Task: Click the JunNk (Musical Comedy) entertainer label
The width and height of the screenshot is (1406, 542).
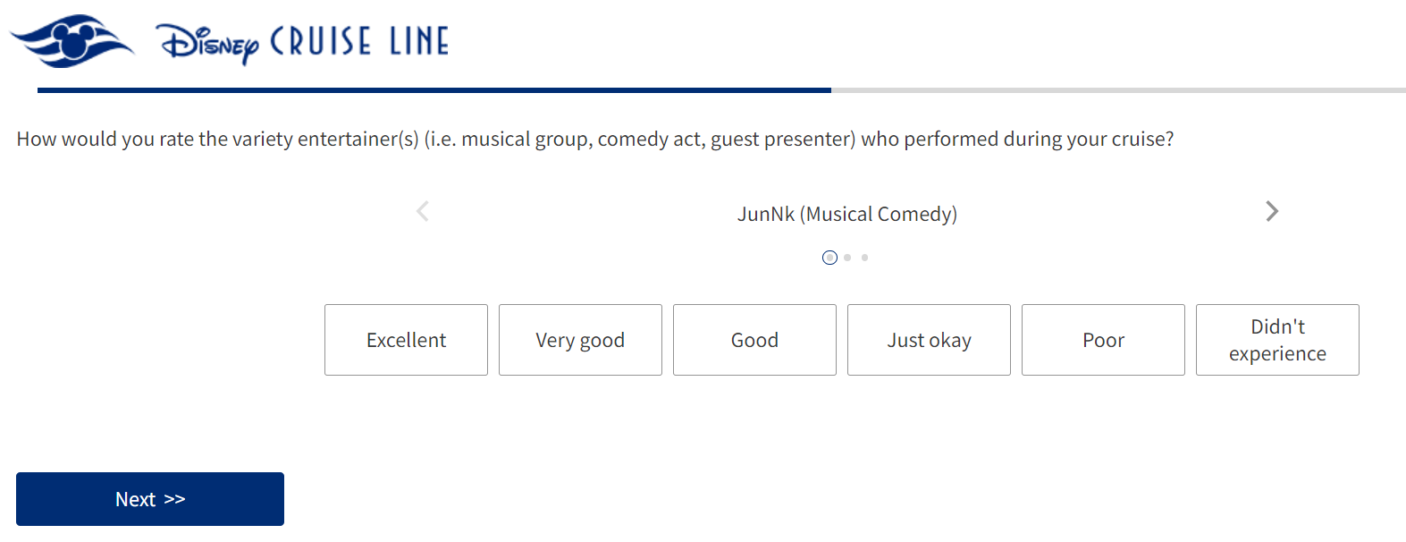Action: (x=846, y=215)
